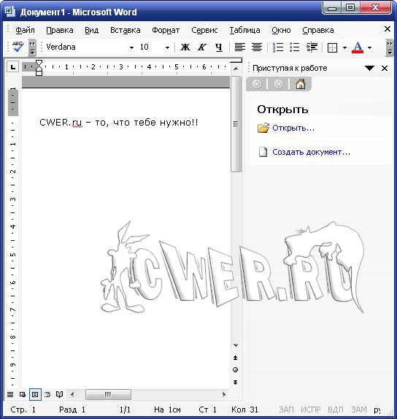
Task: Change the tab stop type selector
Action: [x=13, y=66]
